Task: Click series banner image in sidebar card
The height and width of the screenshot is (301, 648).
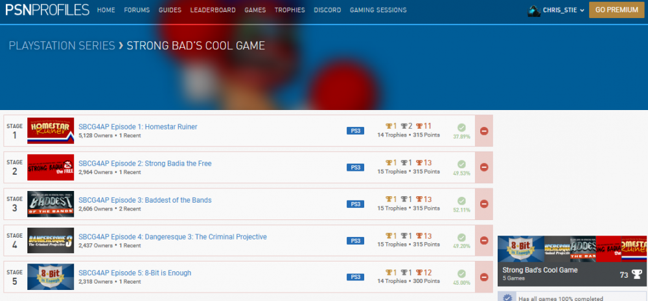Action: [572, 249]
